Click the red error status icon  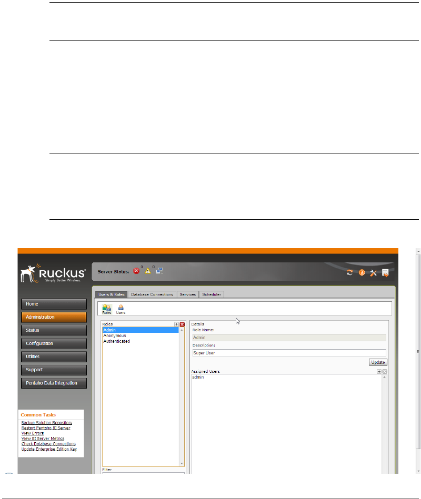coord(136,271)
